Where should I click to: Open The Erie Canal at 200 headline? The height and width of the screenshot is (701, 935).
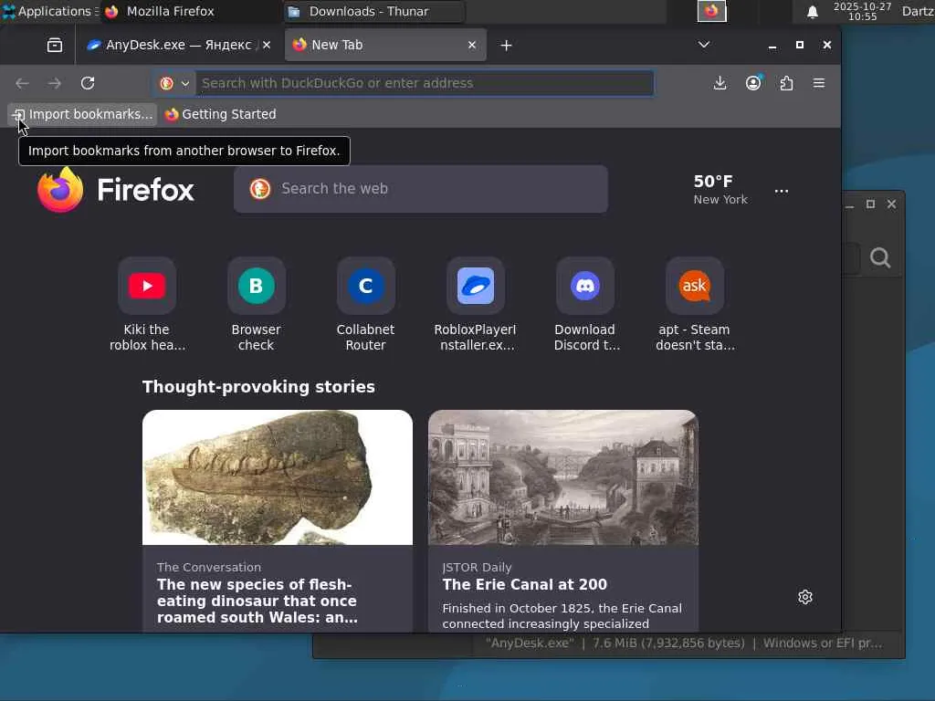[x=525, y=585]
